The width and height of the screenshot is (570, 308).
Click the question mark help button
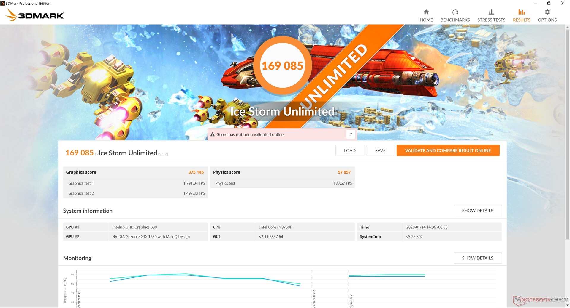tap(351, 134)
